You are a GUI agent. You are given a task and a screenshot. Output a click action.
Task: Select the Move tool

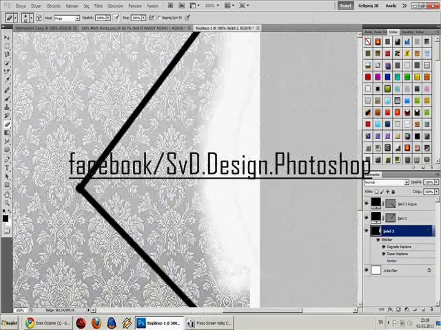click(7, 37)
